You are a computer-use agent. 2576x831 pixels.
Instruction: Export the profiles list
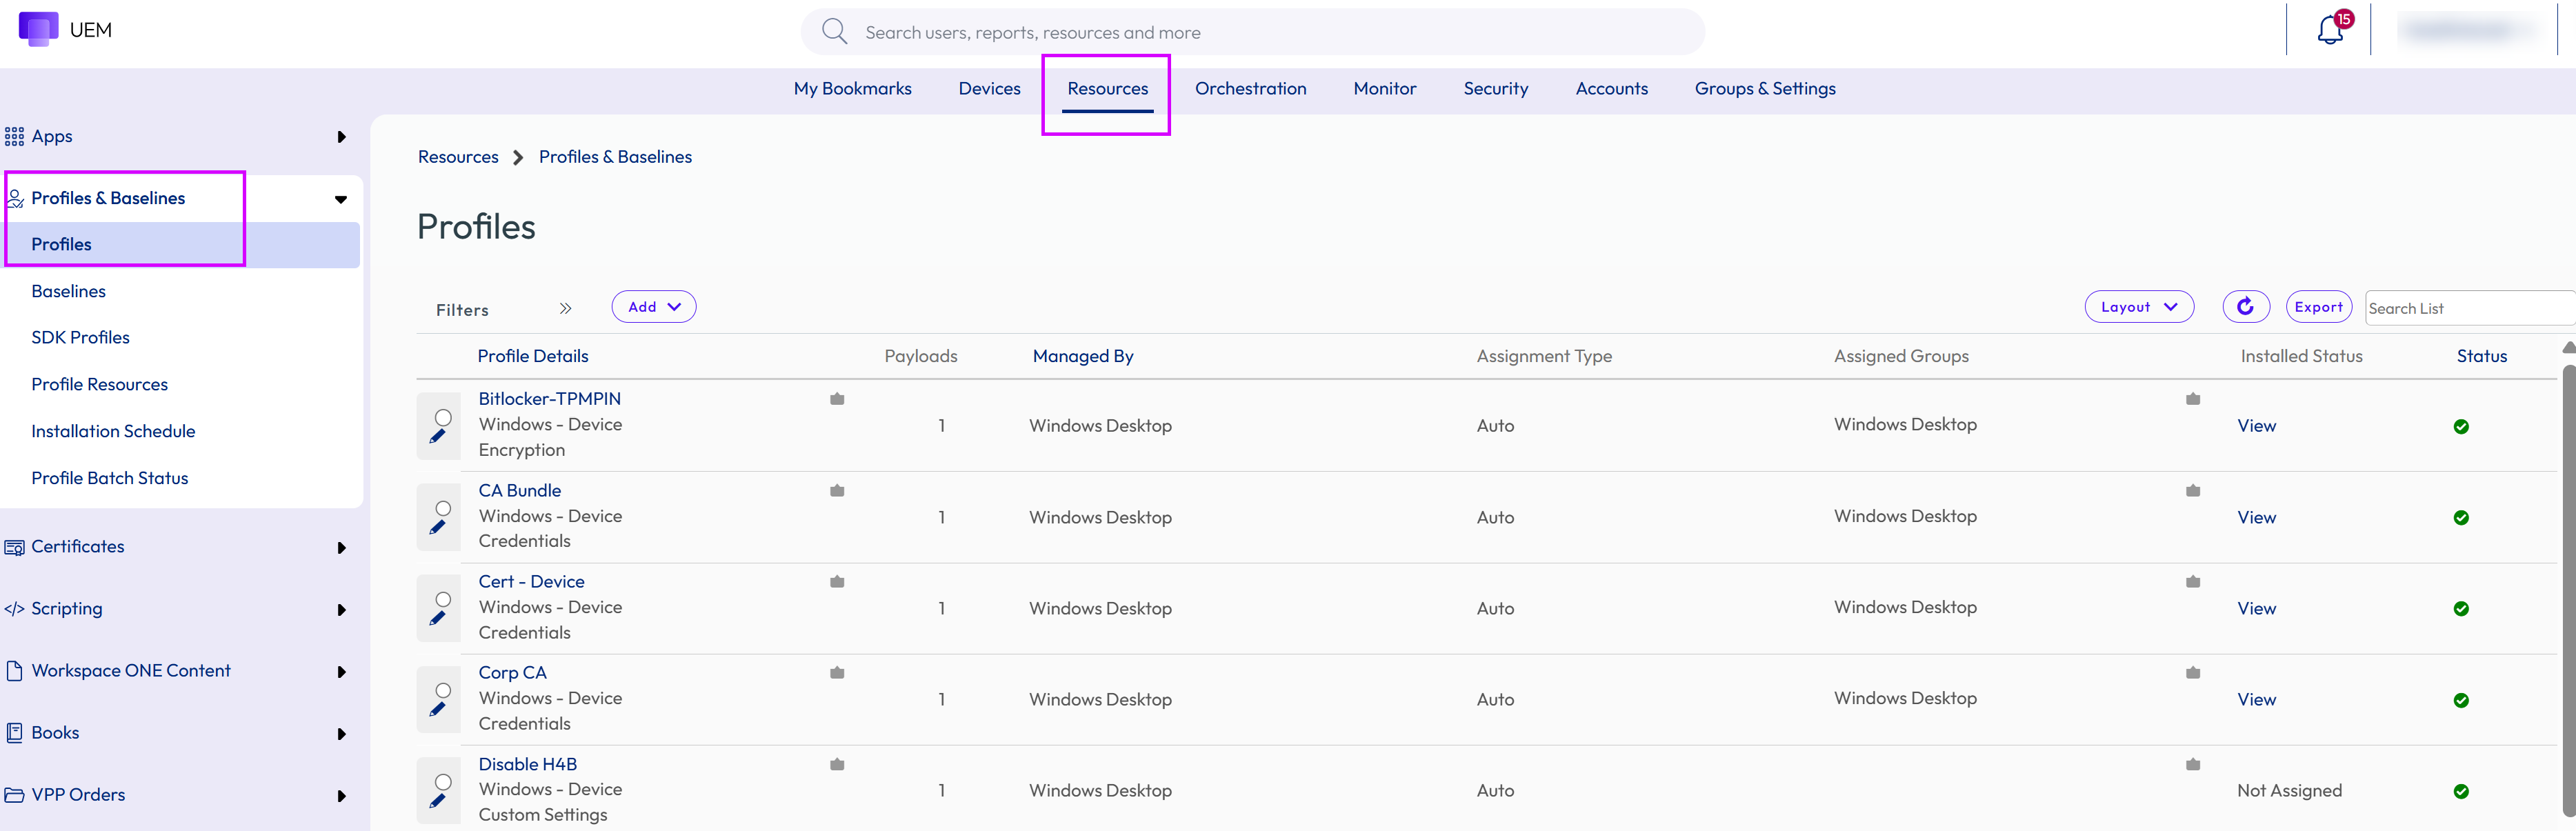click(x=2318, y=307)
